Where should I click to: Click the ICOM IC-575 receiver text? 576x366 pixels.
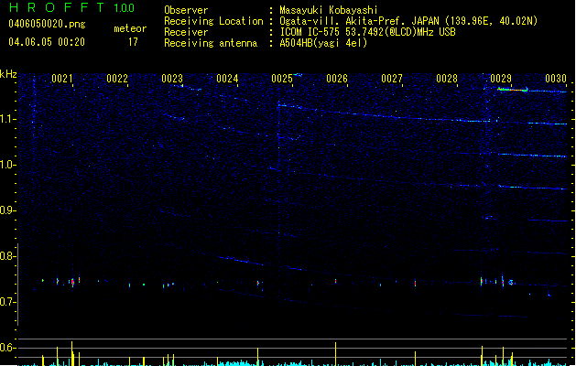point(368,32)
